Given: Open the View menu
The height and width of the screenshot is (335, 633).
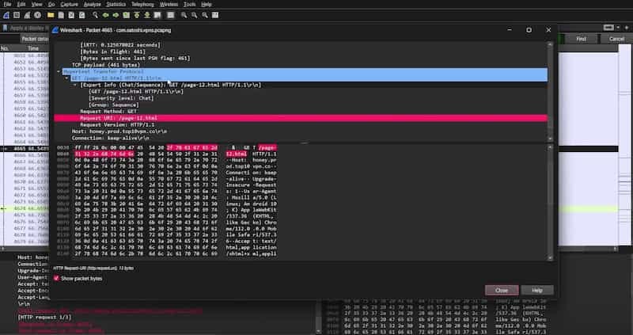Looking at the screenshot, I should (x=36, y=5).
